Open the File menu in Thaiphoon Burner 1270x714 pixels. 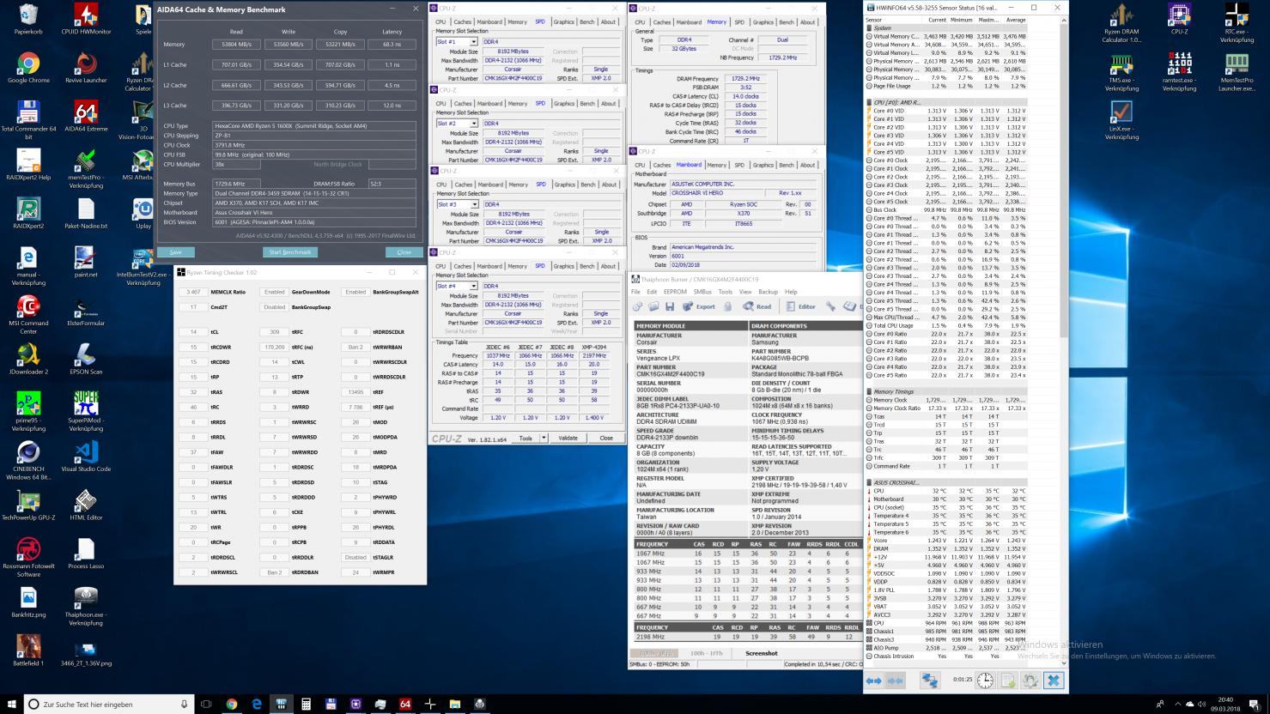(x=635, y=292)
